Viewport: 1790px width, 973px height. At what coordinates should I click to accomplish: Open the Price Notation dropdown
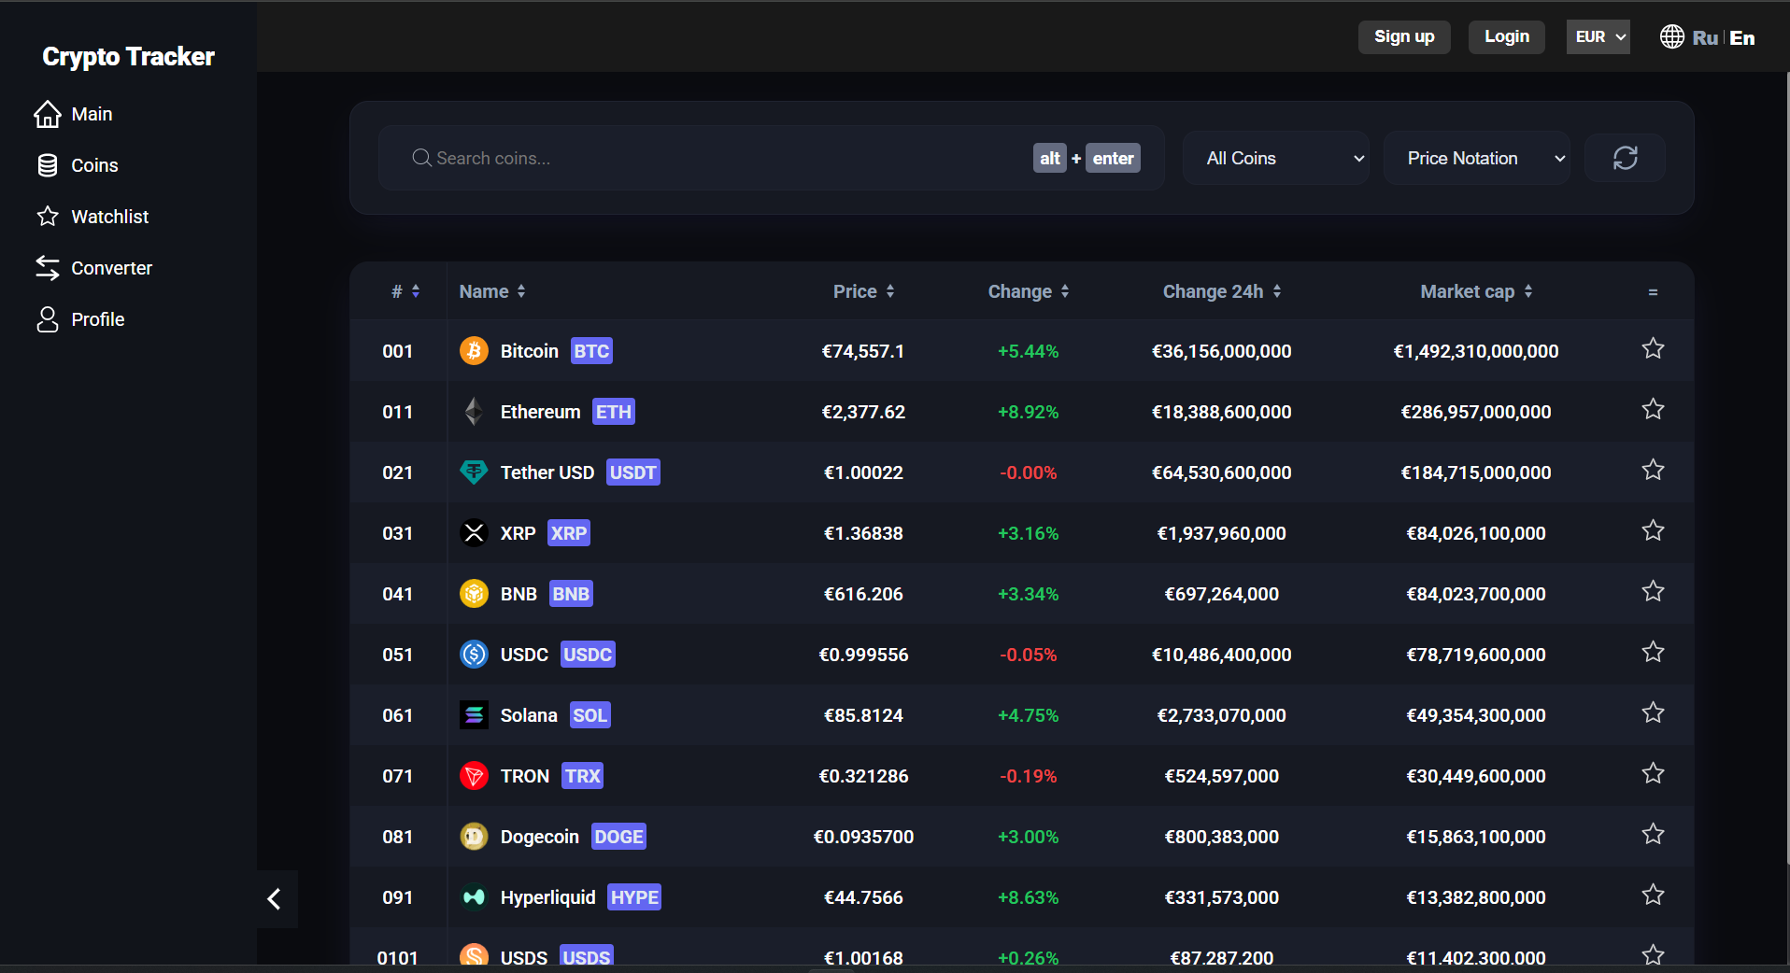tap(1476, 159)
